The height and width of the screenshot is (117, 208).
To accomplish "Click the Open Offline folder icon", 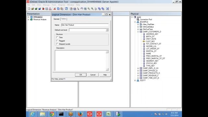I will [32, 9].
